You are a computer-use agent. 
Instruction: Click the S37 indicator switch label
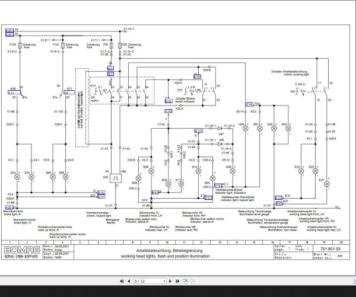[x=180, y=90]
